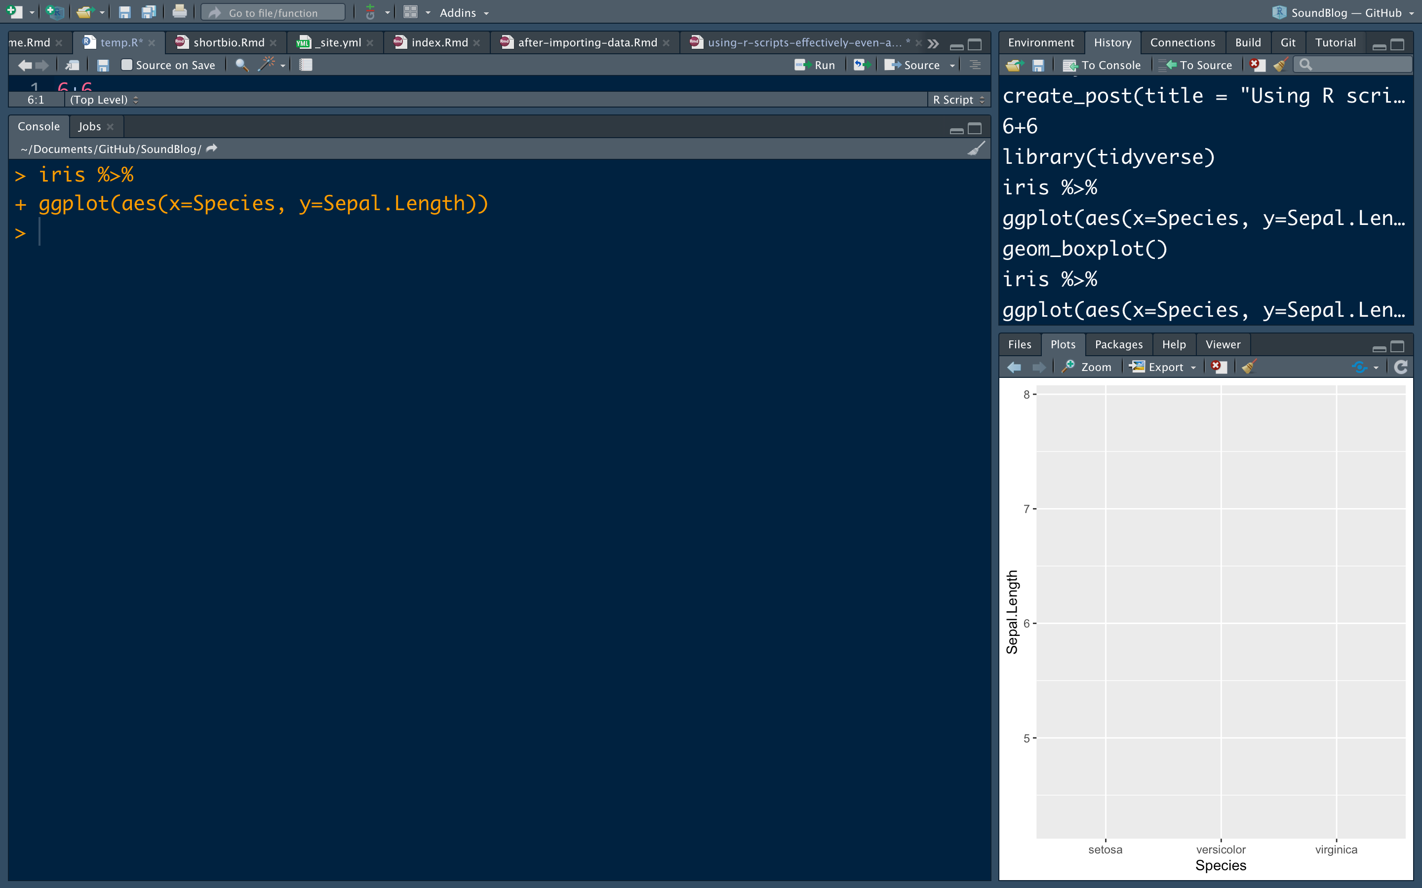The image size is (1422, 888).
Task: Remove the current plot red X icon
Action: coord(1219,367)
